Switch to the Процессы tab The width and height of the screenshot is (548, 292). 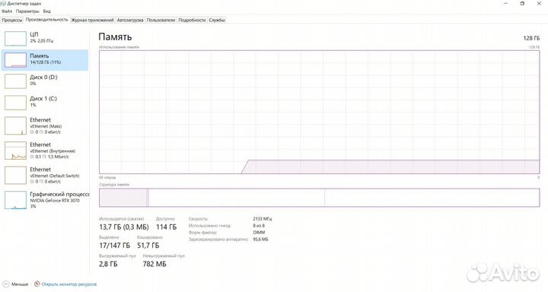pos(12,21)
